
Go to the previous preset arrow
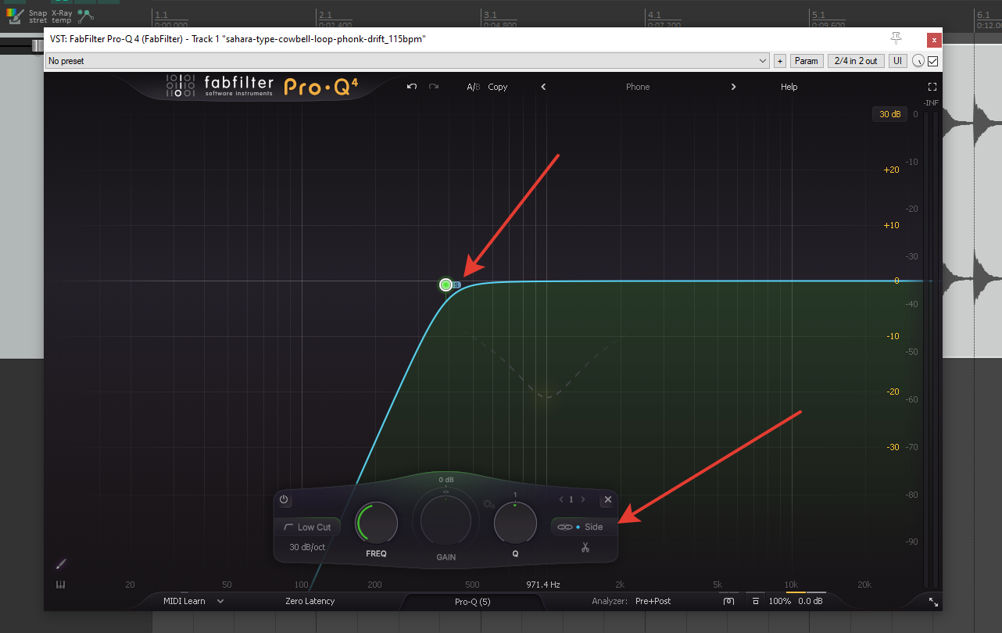pyautogui.click(x=543, y=87)
